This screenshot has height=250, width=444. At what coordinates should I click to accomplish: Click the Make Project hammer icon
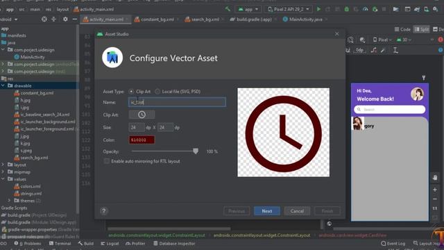pos(228,9)
